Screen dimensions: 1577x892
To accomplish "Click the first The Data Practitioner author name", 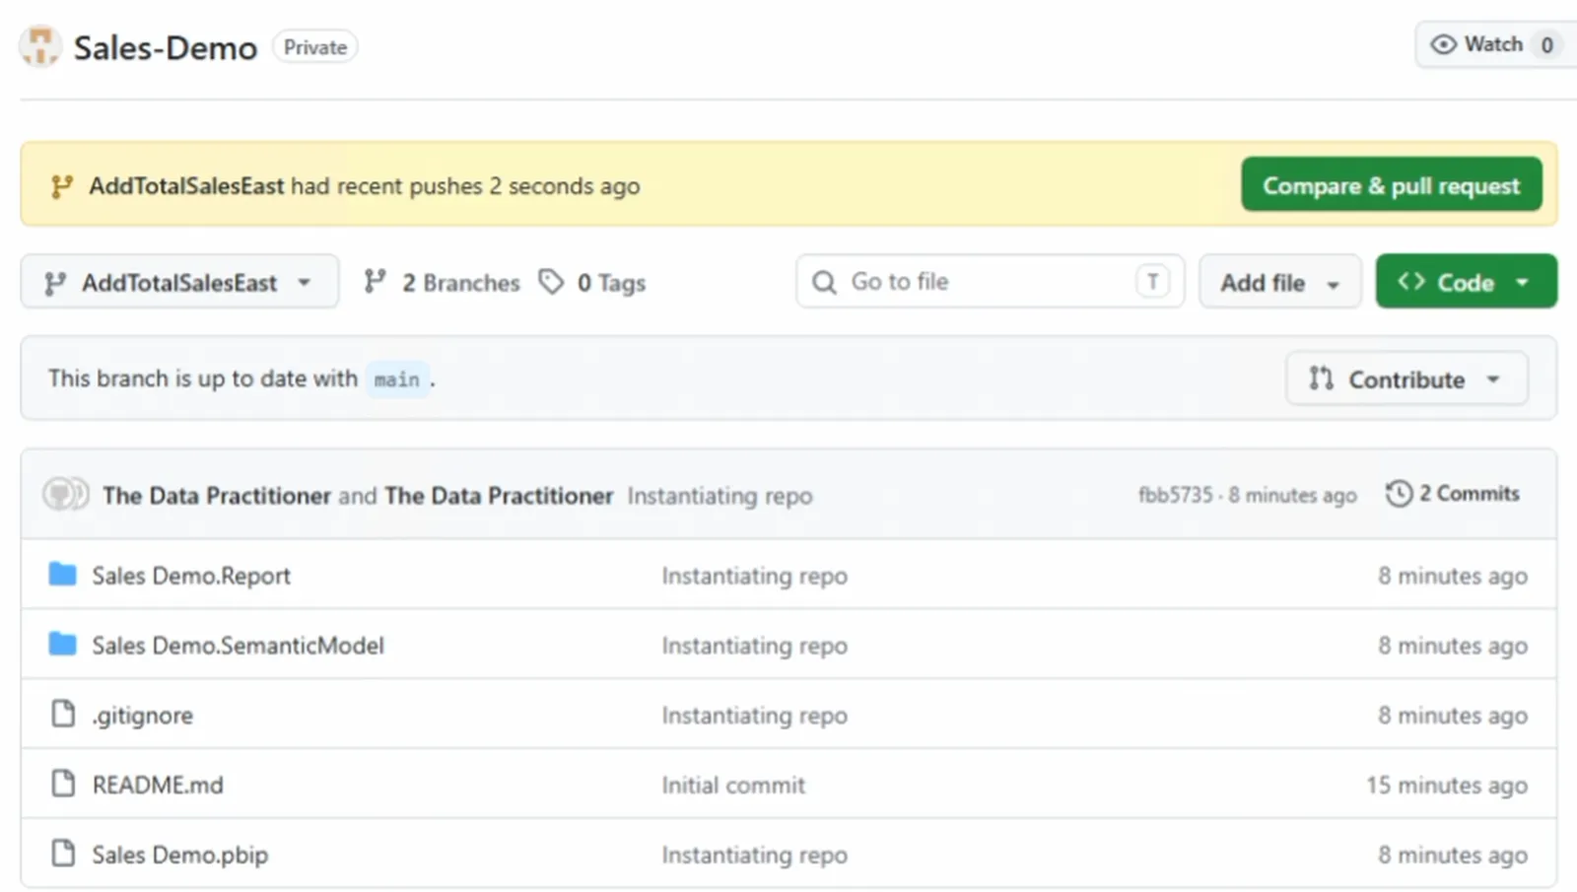I will (x=217, y=495).
